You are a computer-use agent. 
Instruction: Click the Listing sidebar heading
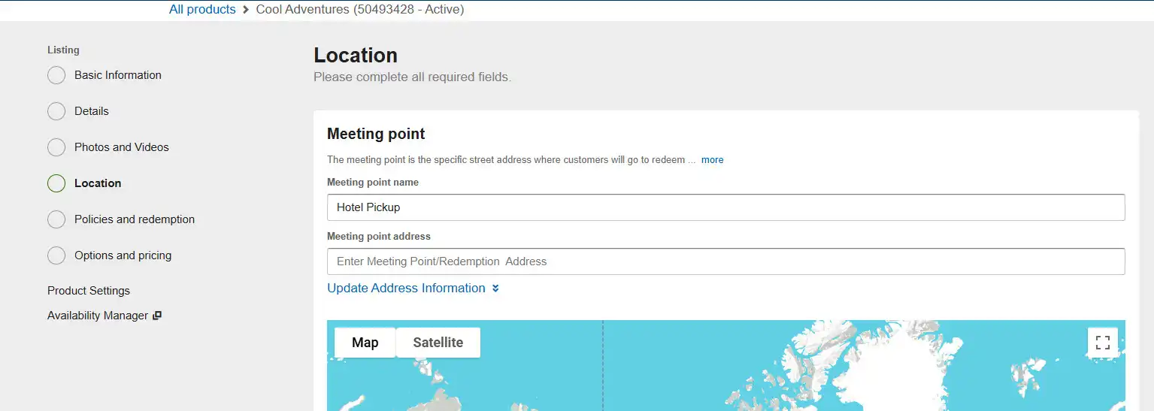[63, 50]
